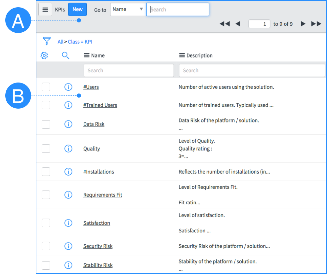Click the Name column search field
Screen dimensions: 327x274
[x=129, y=70]
